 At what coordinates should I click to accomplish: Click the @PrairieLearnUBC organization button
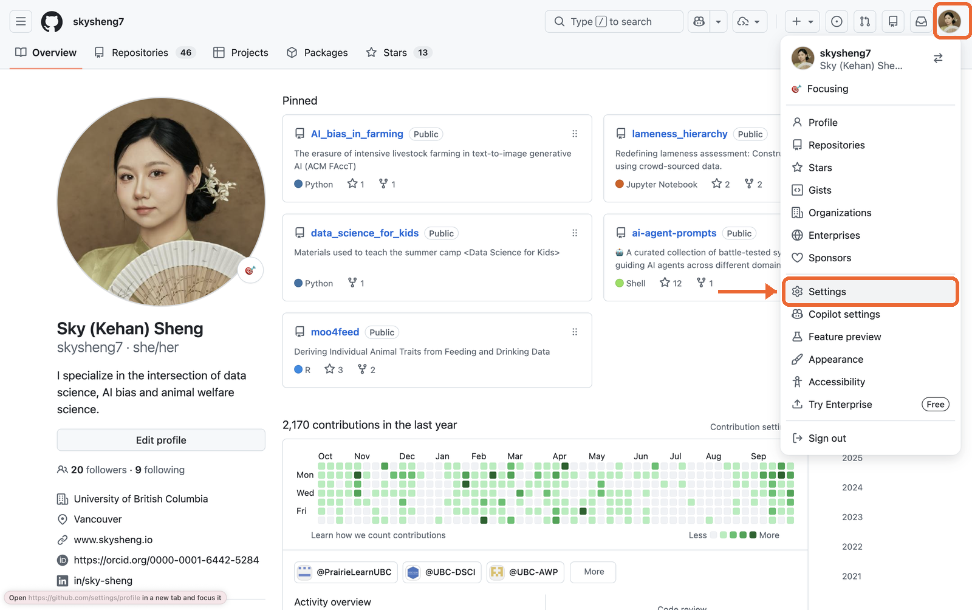(x=346, y=572)
